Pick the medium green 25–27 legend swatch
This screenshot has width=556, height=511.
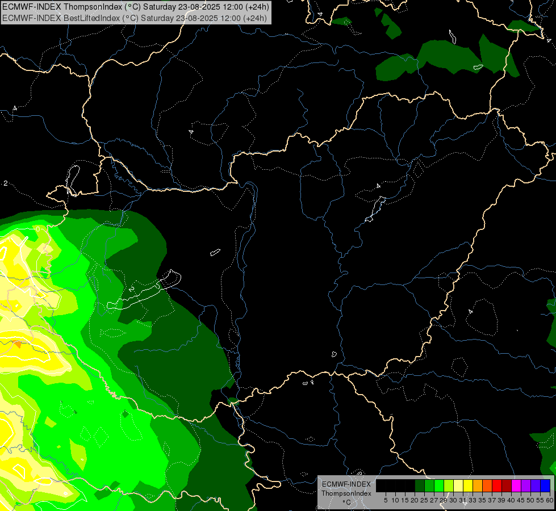click(x=429, y=485)
